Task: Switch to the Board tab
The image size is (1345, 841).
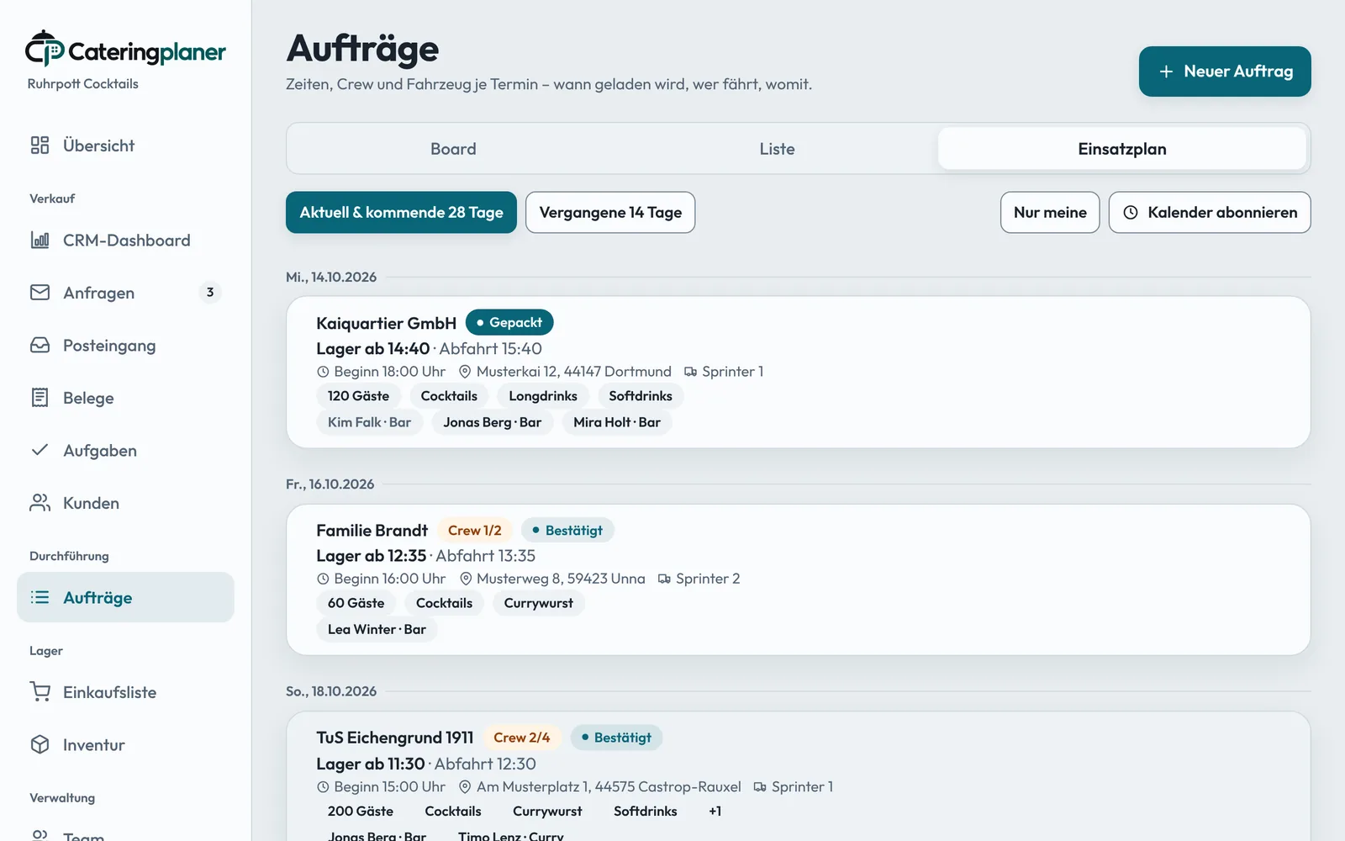Action: 453,149
